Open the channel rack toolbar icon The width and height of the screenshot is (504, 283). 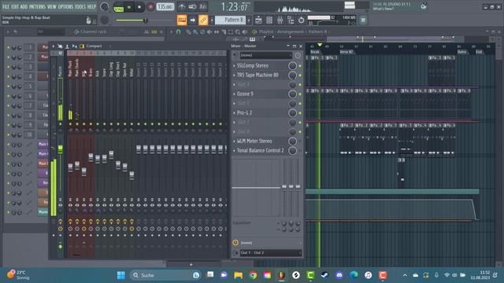(269, 20)
